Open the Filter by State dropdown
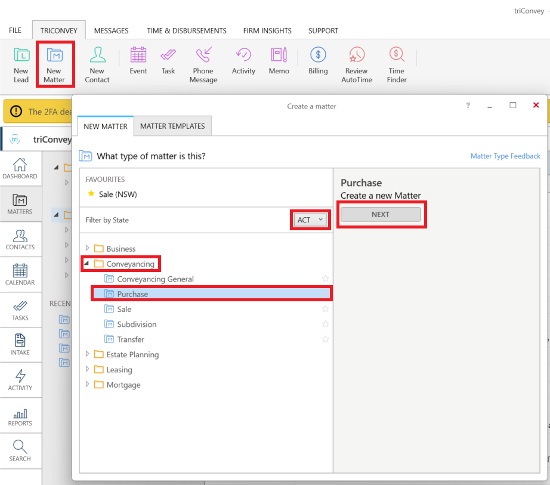Image resolution: width=550 pixels, height=485 pixels. point(310,220)
